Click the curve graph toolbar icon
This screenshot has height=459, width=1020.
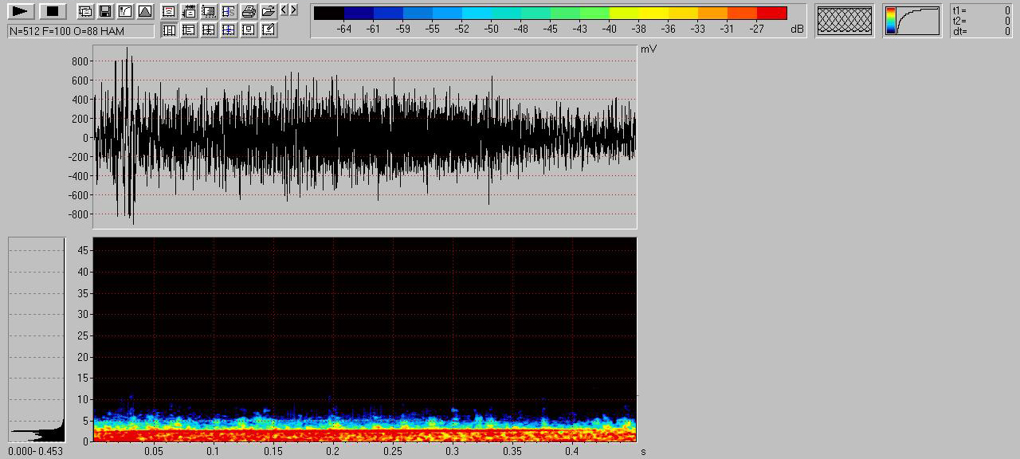124,11
